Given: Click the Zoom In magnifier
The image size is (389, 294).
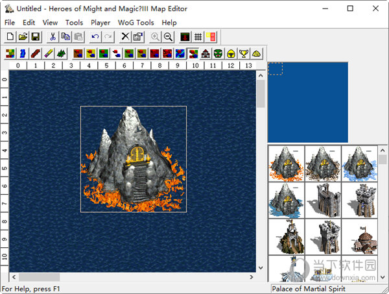Looking at the screenshot, I should coord(156,37).
